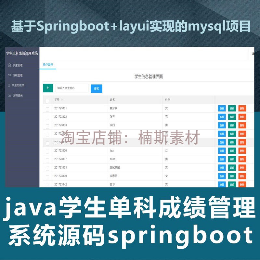Check the box for student 201723138
260x260 pixels.
47,169
